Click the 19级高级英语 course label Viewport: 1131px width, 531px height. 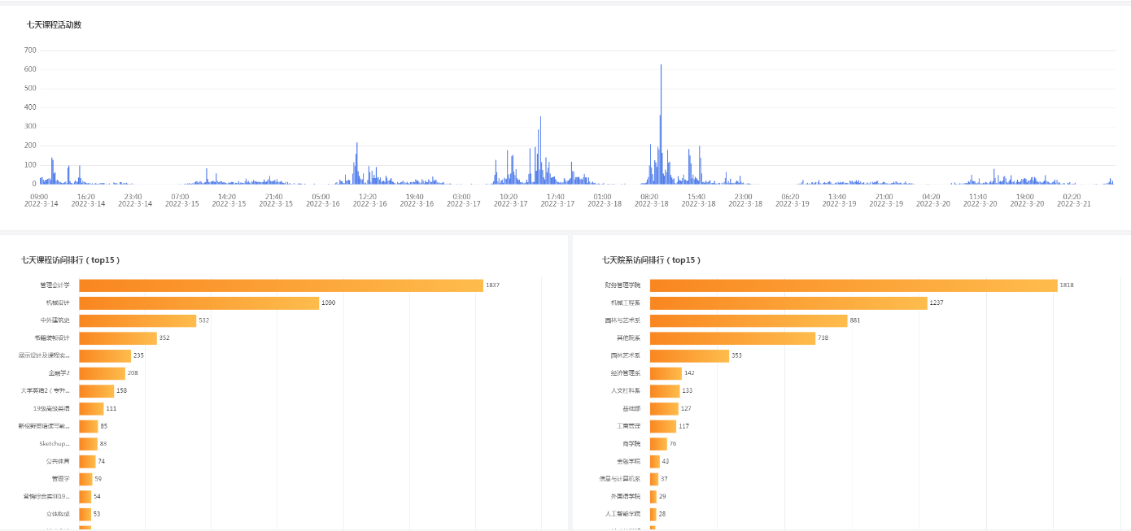(x=52, y=408)
